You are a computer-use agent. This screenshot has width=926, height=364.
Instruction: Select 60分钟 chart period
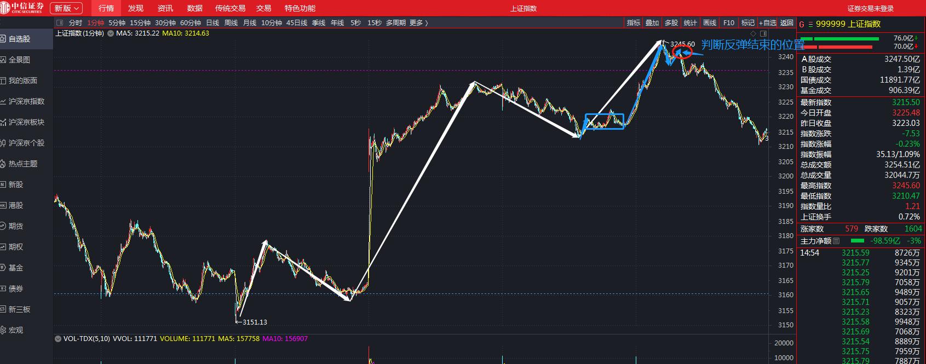pos(191,22)
